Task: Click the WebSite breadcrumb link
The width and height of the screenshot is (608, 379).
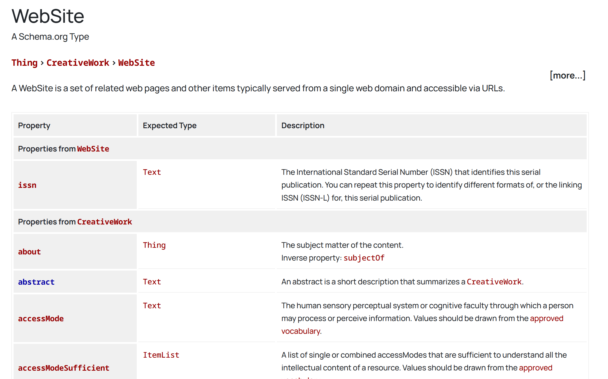Action: pos(136,63)
